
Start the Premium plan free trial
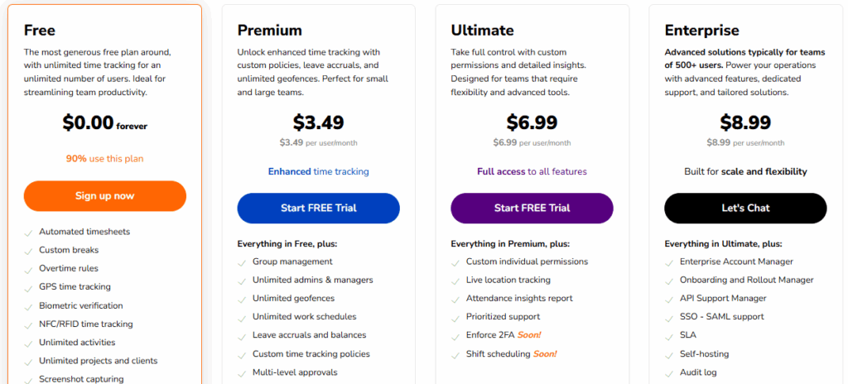pyautogui.click(x=318, y=208)
